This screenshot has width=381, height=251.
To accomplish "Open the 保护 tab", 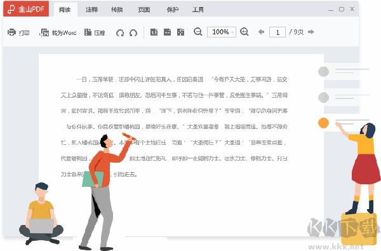I will coord(173,10).
